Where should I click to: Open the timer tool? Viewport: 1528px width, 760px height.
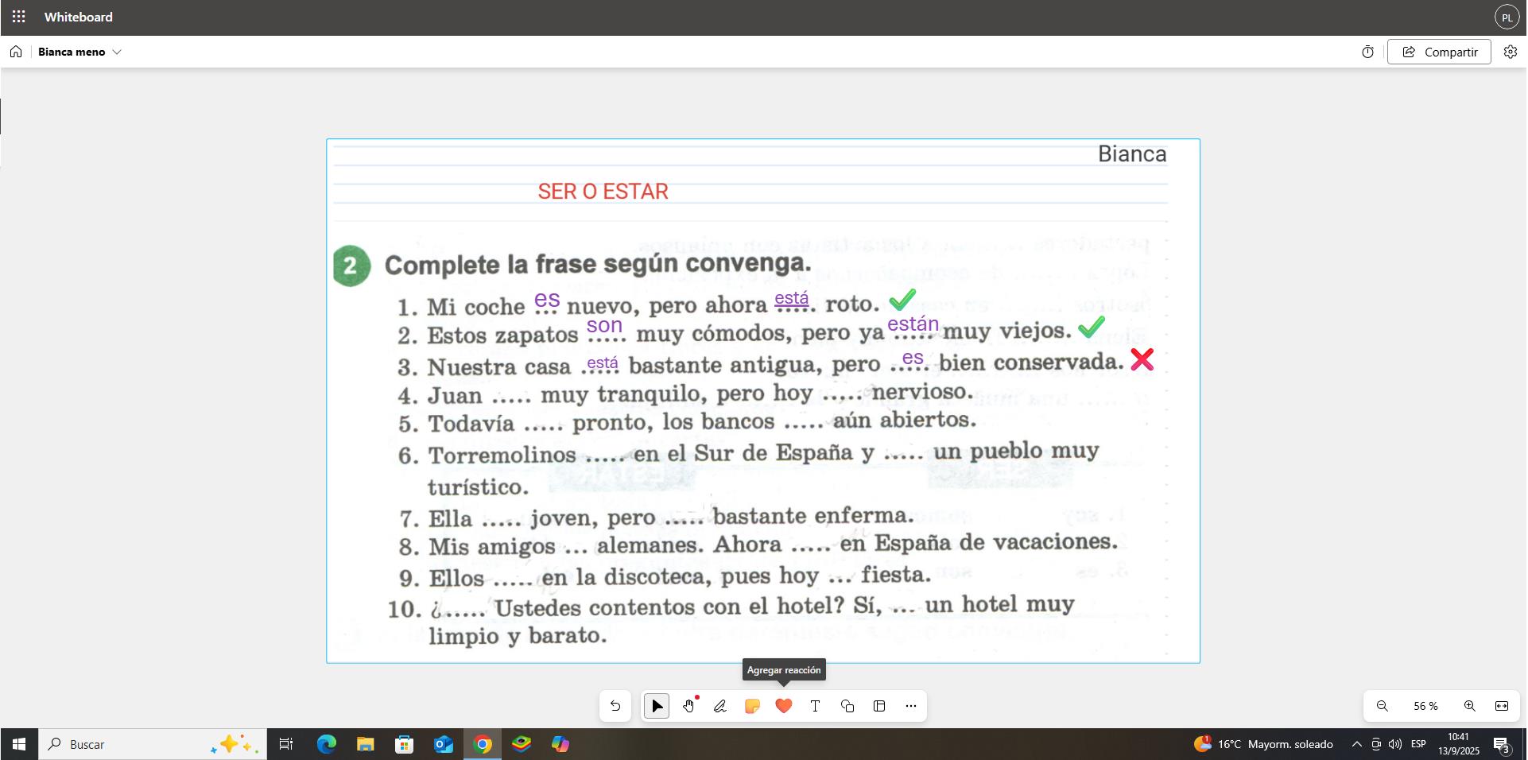[x=1368, y=52]
